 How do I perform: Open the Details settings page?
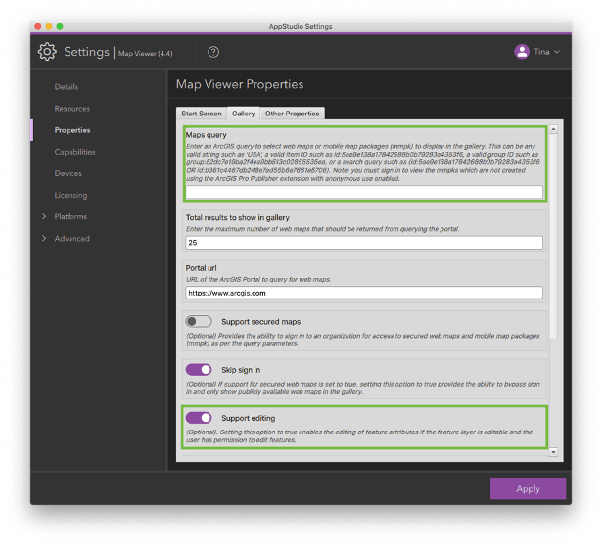tap(67, 87)
